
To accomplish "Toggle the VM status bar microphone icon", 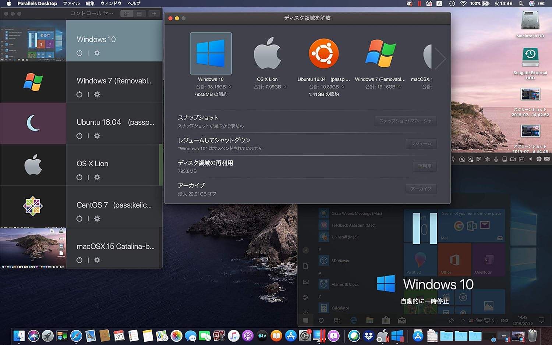I will pos(496,159).
